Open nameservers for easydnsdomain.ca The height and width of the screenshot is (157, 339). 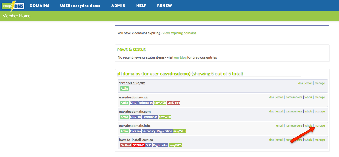tap(294, 97)
